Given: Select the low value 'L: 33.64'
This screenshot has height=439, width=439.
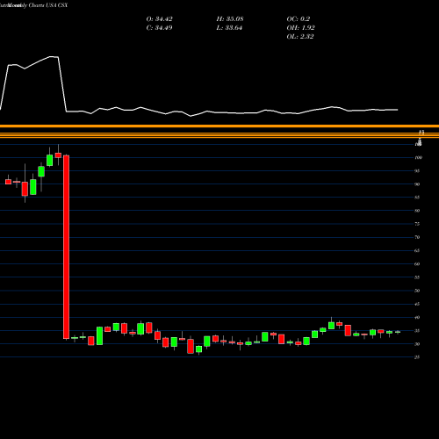Looking at the screenshot, I should pos(229,28).
